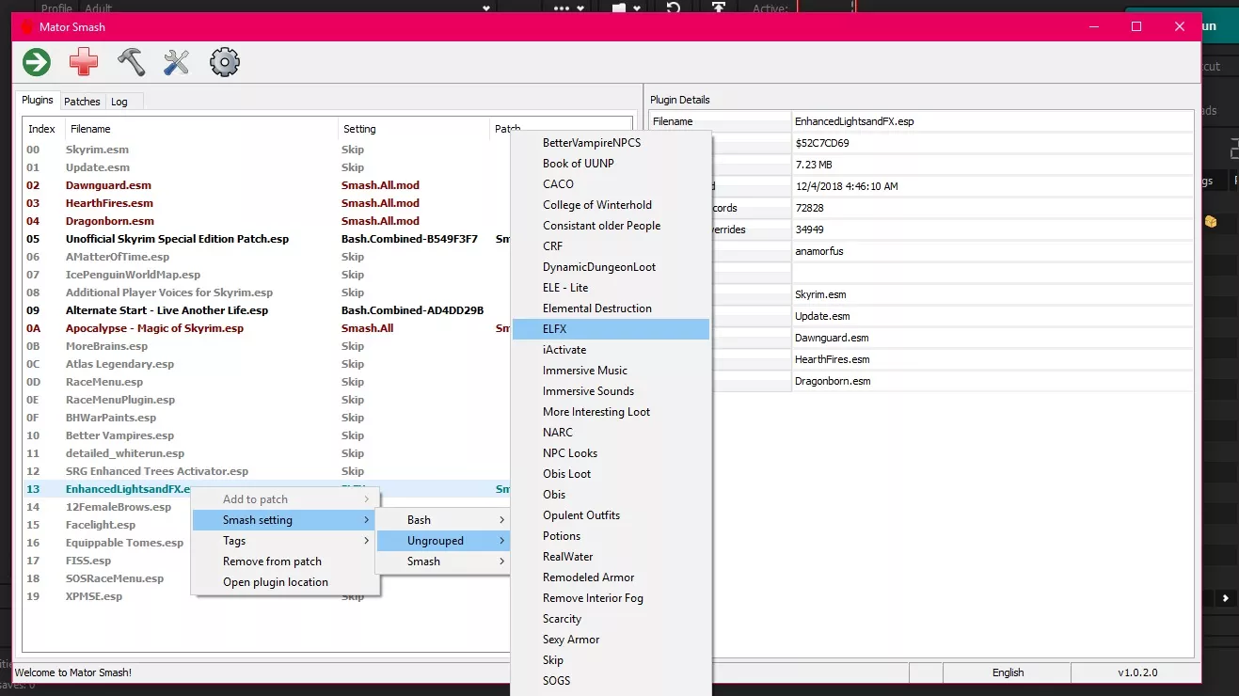Viewport: 1239px width, 696px height.
Task: Switch to the Patches tab
Action: tap(82, 102)
